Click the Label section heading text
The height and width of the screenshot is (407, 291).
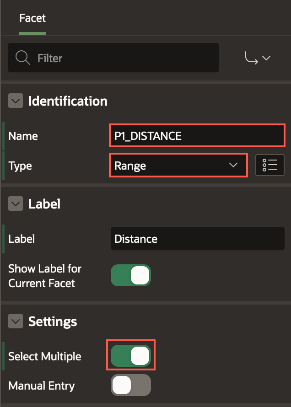coord(44,204)
